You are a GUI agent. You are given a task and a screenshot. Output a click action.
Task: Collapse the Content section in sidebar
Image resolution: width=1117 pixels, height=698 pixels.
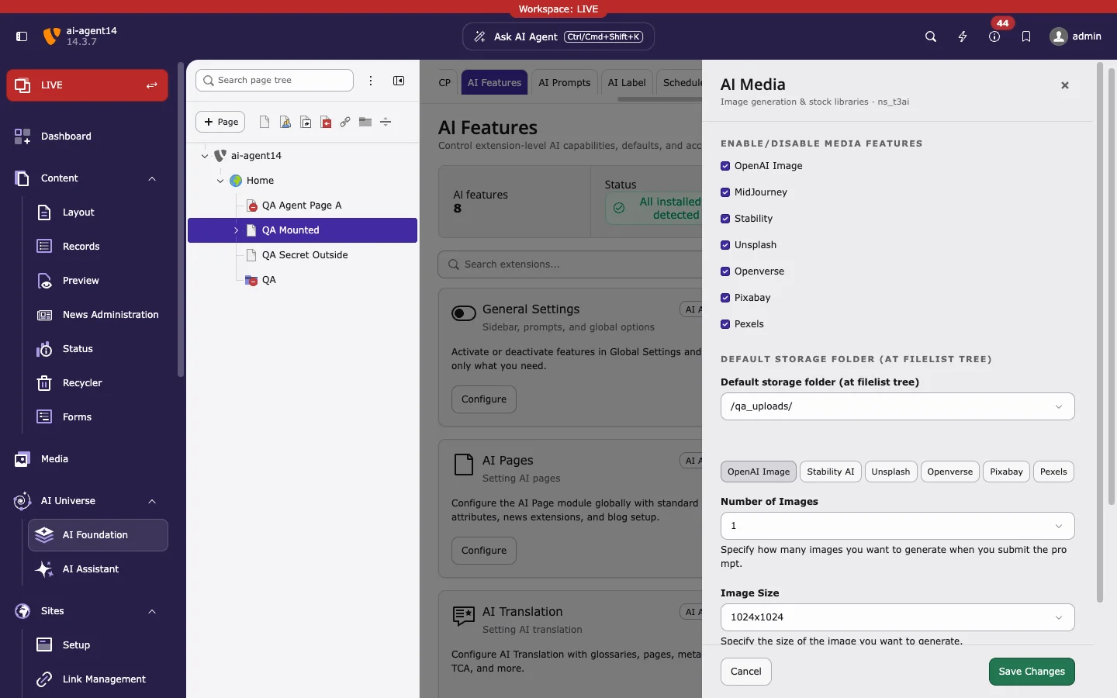[152, 178]
